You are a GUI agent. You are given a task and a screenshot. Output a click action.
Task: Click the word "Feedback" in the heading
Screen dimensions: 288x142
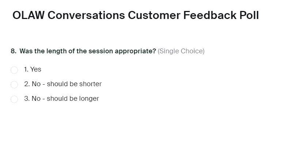point(210,15)
